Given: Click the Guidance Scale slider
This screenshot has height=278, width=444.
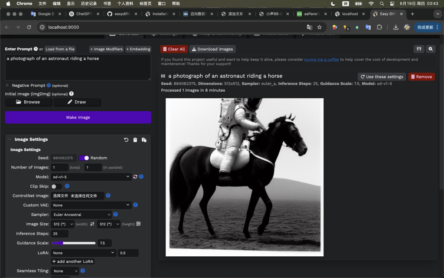Looking at the screenshot, I should (74, 243).
